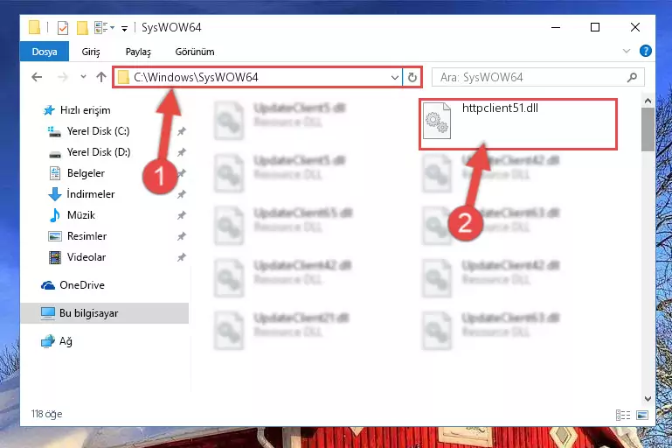Click the Properties quick access toolbar icon
Screen dimensions: 672x448
click(63, 28)
